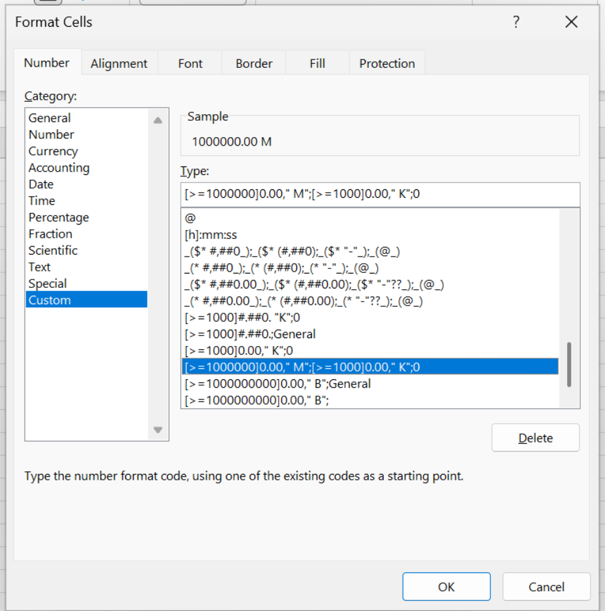The width and height of the screenshot is (605, 611).
Task: Select the Custom category
Action: pos(87,300)
